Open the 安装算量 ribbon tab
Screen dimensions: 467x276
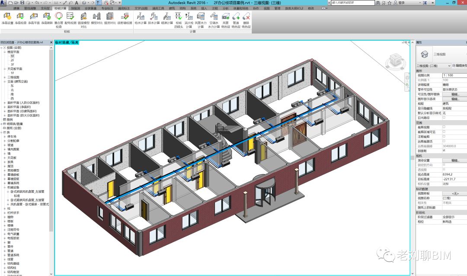(90, 8)
